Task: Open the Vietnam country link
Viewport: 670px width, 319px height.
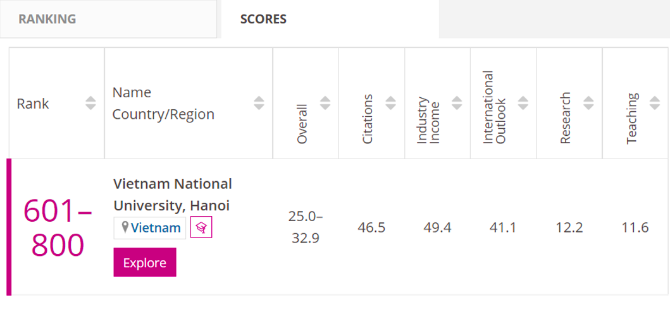Action: [x=156, y=227]
